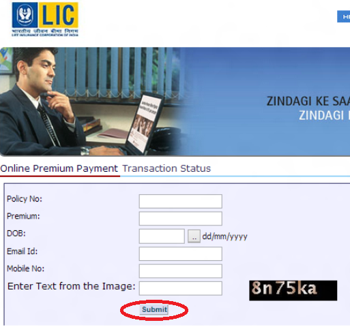Viewport: 350px width, 327px height.
Task: Click the Submit button
Action: coord(154,309)
